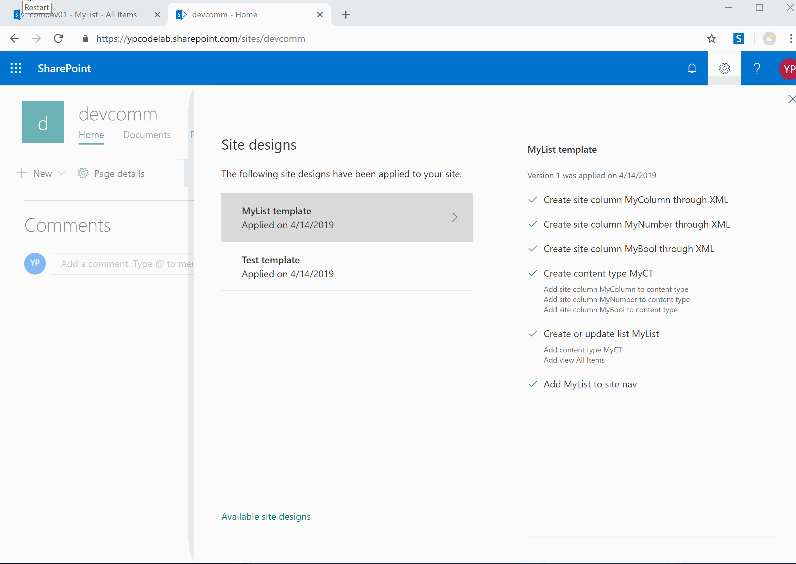Click the YP comment avatar
This screenshot has width=796, height=564.
pos(35,263)
